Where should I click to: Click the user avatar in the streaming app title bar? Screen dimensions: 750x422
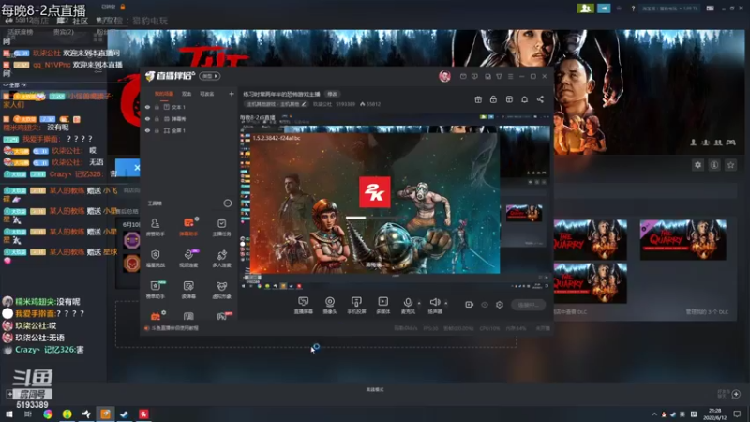tap(444, 76)
